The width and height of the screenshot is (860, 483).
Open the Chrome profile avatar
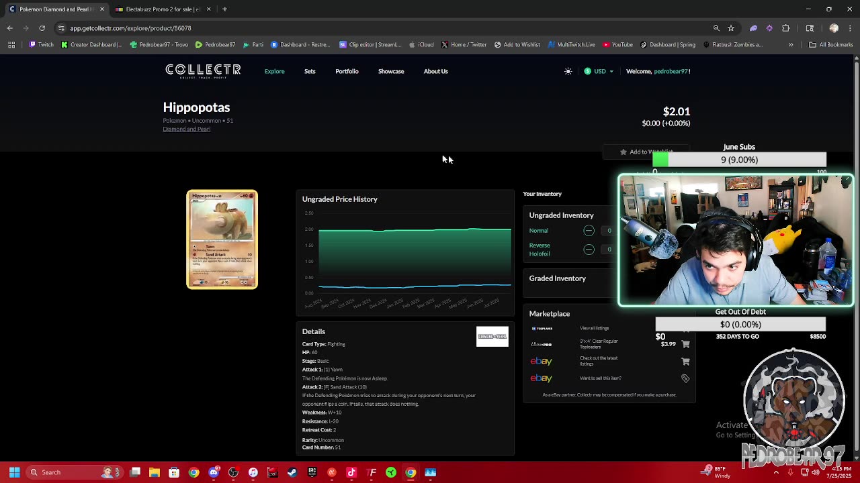pos(834,28)
